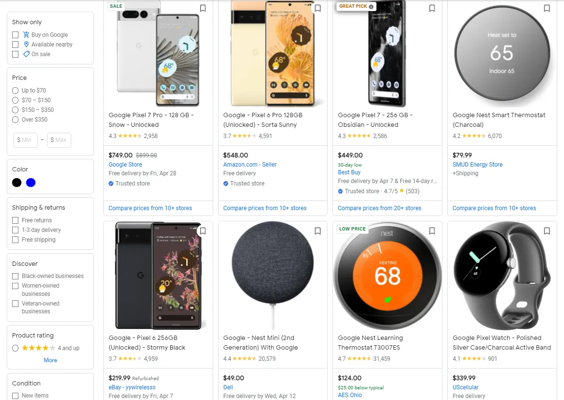Expand more product rating options
Viewport: 564px width, 400px height.
(x=50, y=360)
